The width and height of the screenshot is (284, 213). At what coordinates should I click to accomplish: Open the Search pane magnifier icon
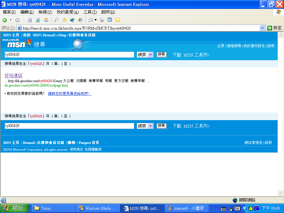pyautogui.click(x=56, y=20)
